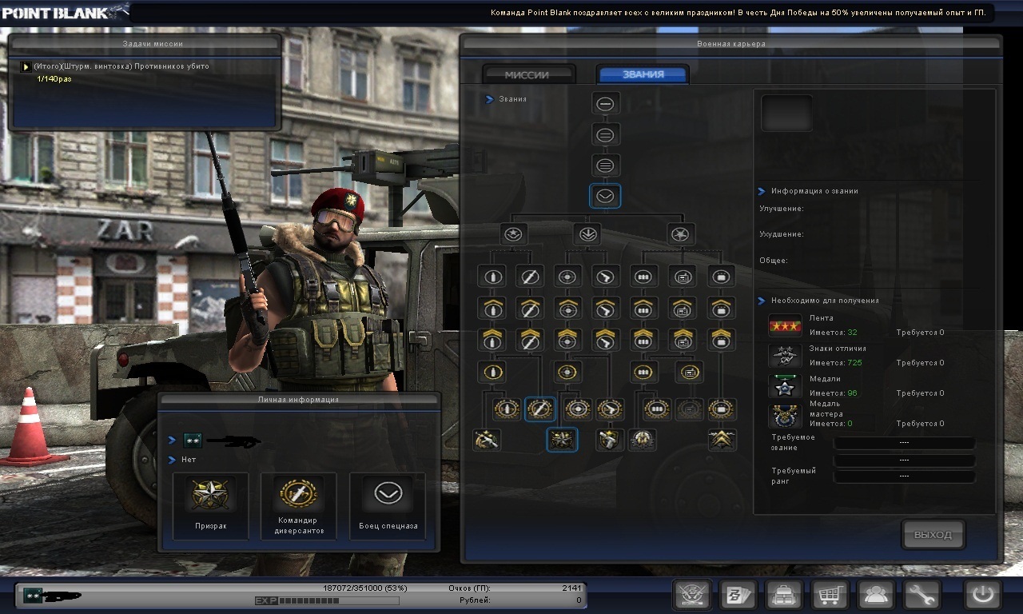This screenshot has height=614, width=1023.
Task: Click the arrow beside Информация о звании
Action: (762, 191)
